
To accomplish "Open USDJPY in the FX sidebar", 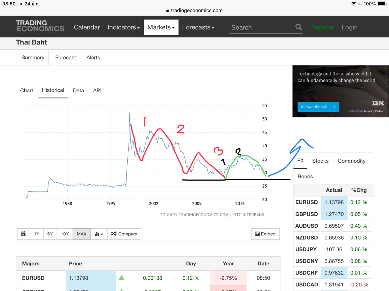I will 306,249.
